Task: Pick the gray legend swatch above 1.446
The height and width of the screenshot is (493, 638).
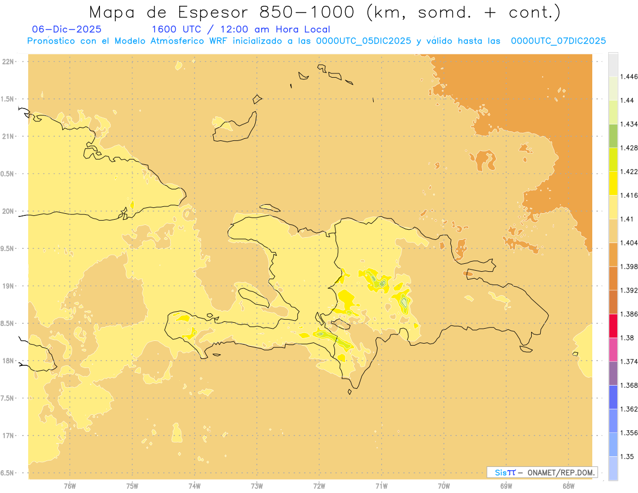Action: (x=613, y=64)
